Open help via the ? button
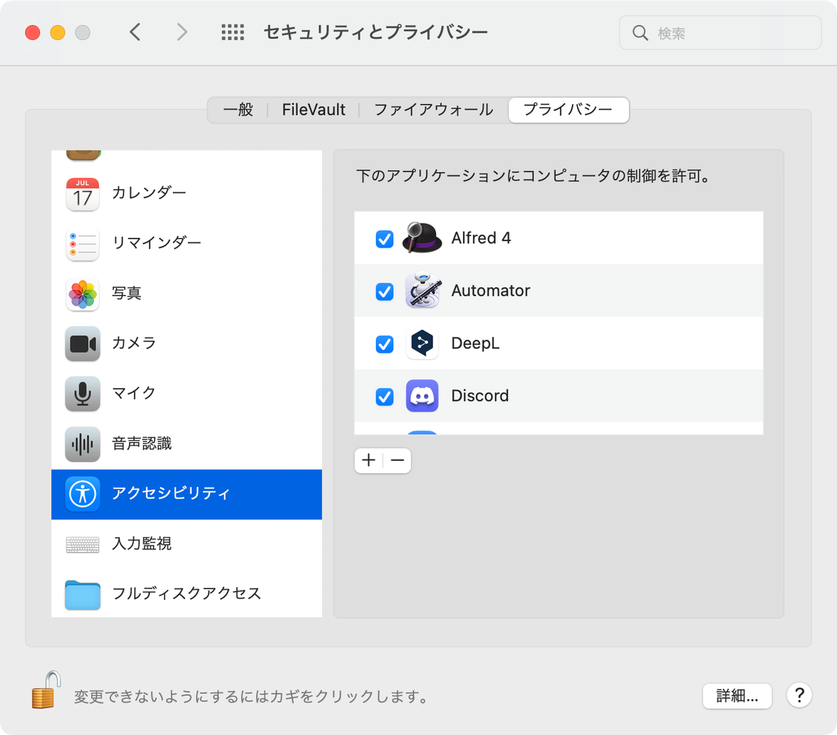Screen dimensions: 837x735 coord(799,695)
